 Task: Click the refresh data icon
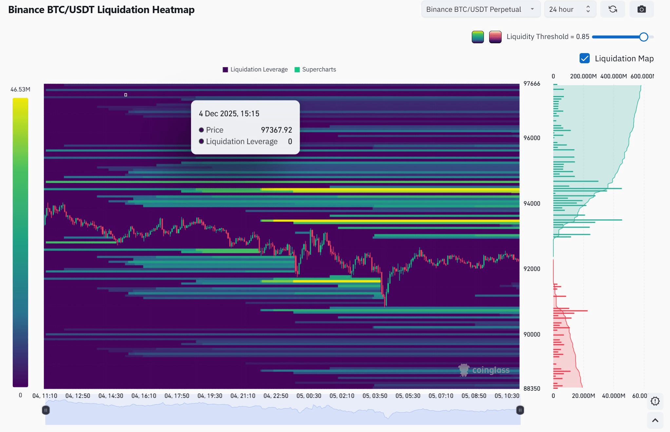click(613, 9)
